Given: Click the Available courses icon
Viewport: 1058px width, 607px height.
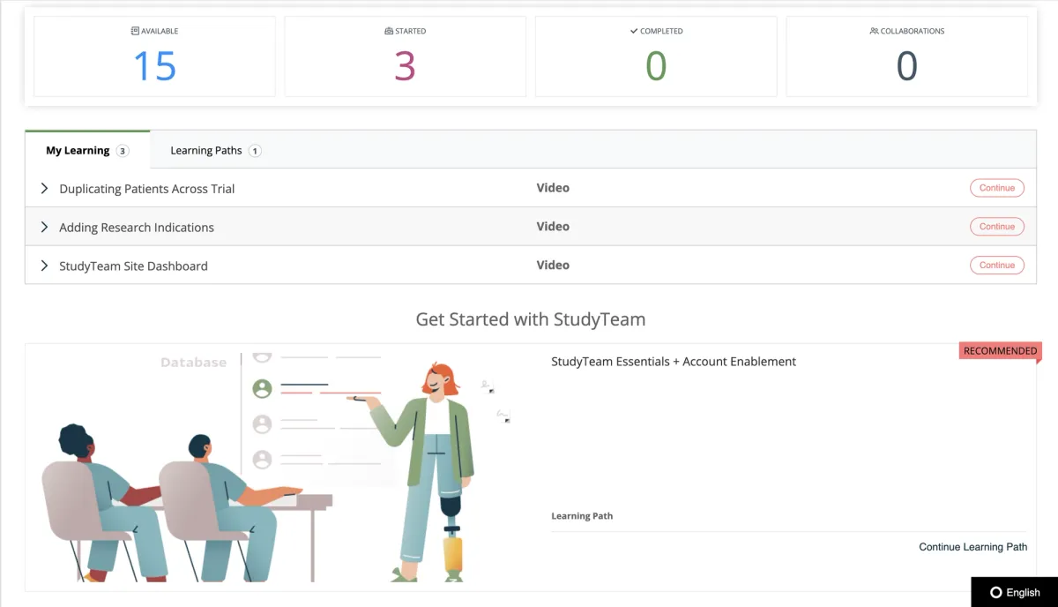Looking at the screenshot, I should [x=135, y=31].
